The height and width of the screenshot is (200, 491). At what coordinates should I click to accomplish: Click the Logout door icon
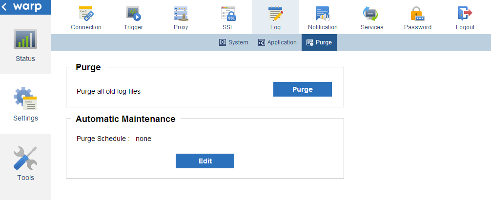point(465,14)
